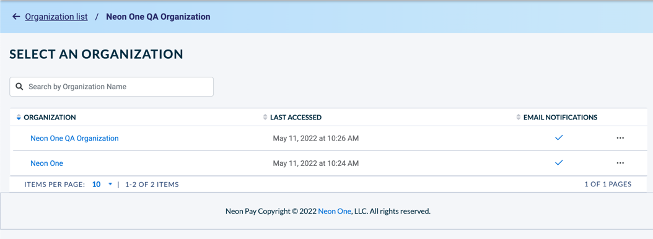The image size is (653, 239).
Task: Toggle email notifications checkmark for Neon One
Action: [x=559, y=162]
